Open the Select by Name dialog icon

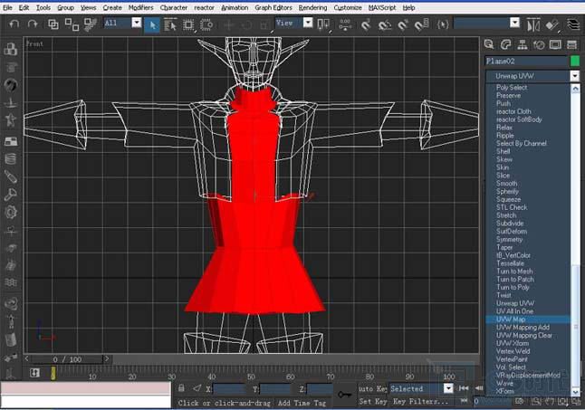click(170, 25)
